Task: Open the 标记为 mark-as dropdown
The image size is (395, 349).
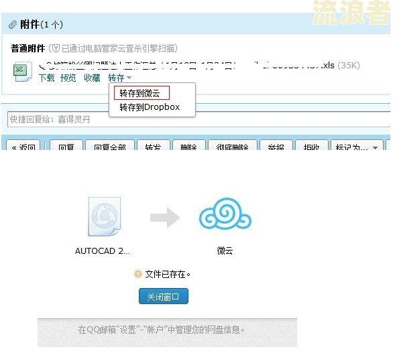Action: [357, 145]
